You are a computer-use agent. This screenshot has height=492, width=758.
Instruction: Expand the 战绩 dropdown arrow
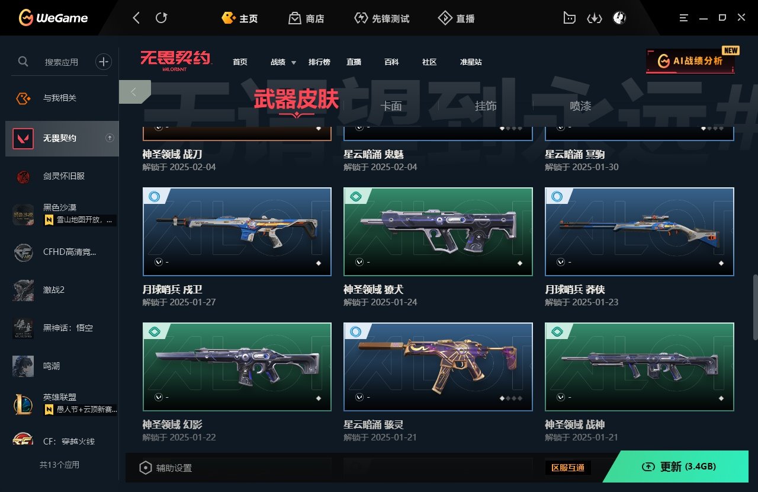pyautogui.click(x=294, y=63)
